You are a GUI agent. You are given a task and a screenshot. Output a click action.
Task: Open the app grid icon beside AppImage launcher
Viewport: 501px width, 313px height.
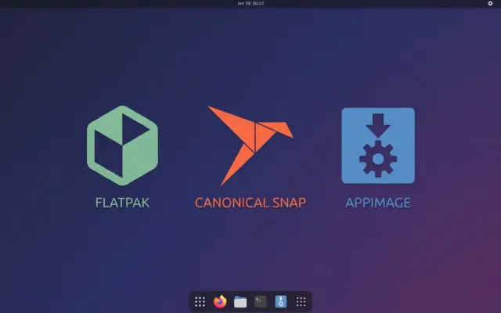[x=301, y=301]
